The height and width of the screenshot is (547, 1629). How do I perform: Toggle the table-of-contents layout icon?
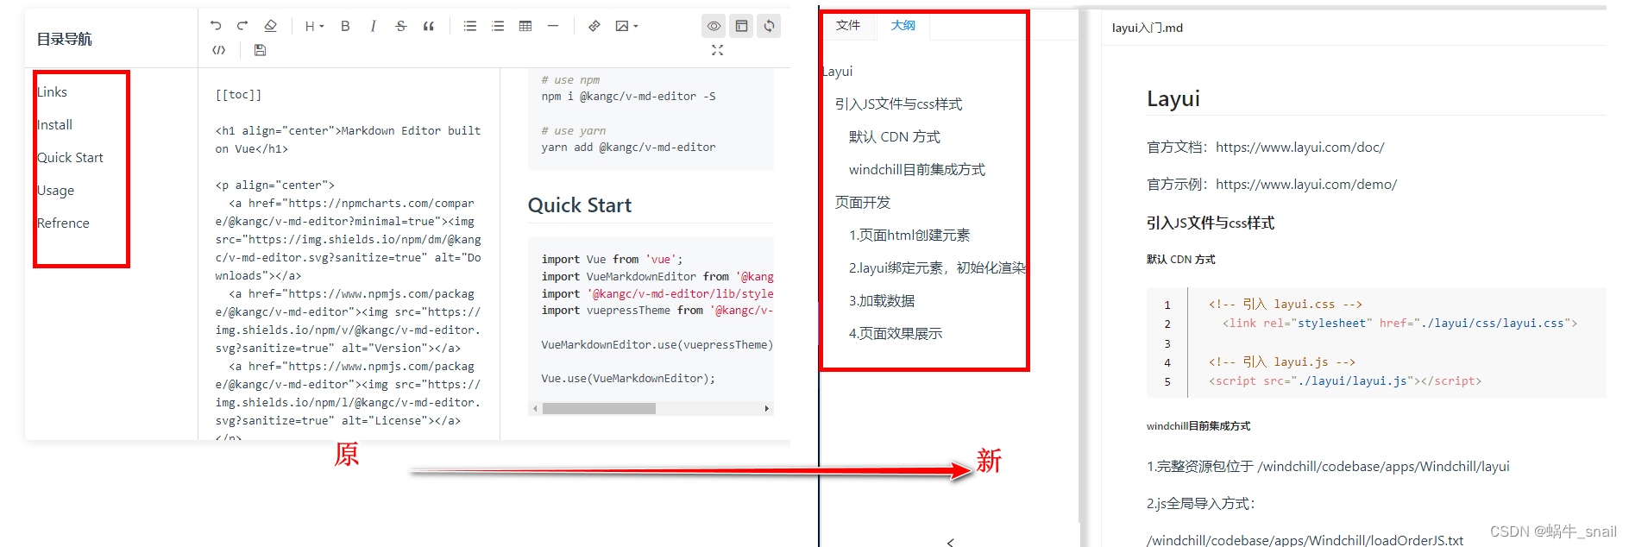point(741,26)
